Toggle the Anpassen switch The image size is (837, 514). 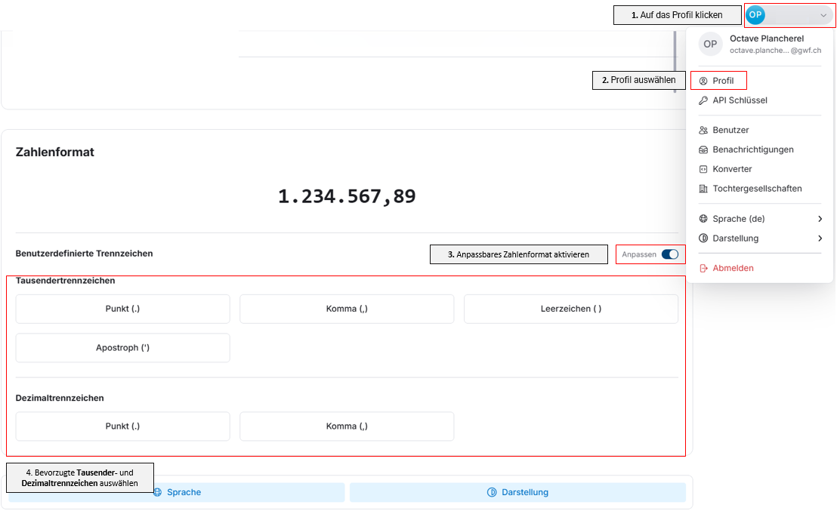pos(670,254)
